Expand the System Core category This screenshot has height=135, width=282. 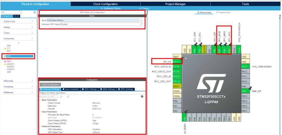tap(18, 21)
